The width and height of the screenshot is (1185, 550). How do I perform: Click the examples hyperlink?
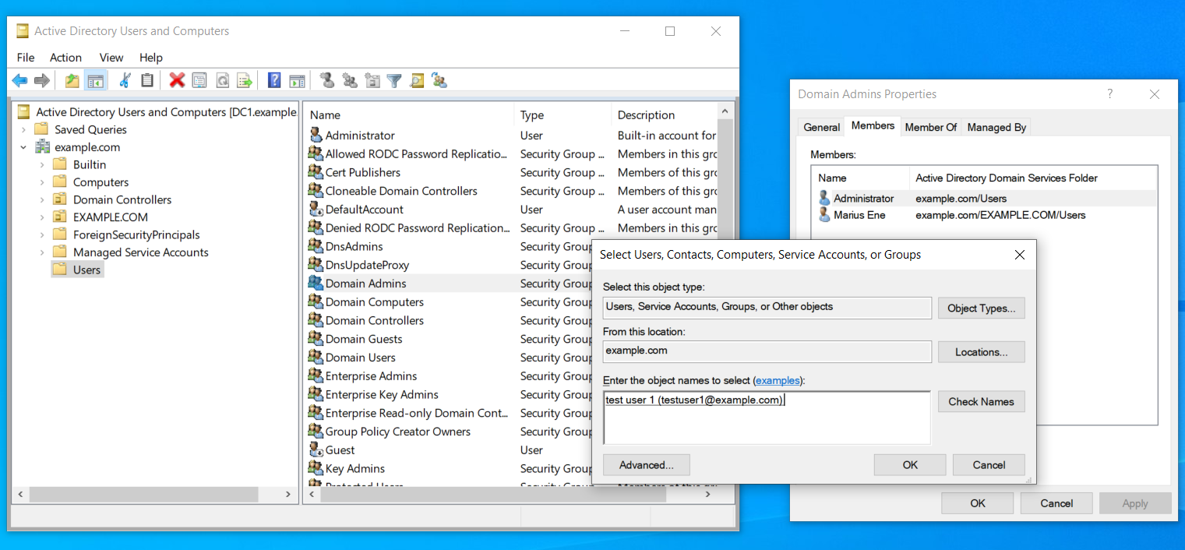pos(778,381)
